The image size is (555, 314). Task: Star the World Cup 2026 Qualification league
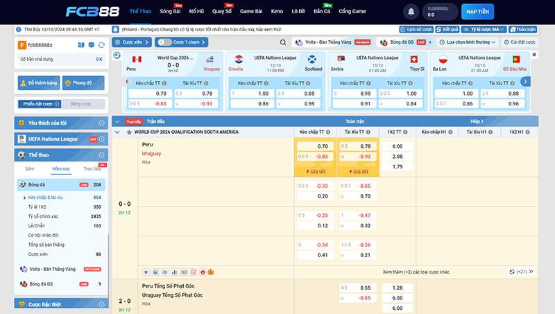pos(129,132)
